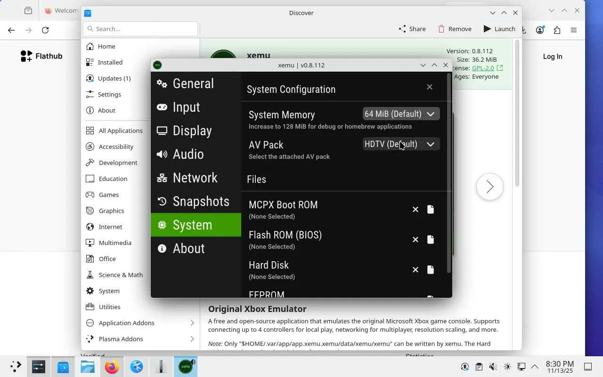Click the Discover page vertical scrollbar
603x377 pixels.
(517, 113)
